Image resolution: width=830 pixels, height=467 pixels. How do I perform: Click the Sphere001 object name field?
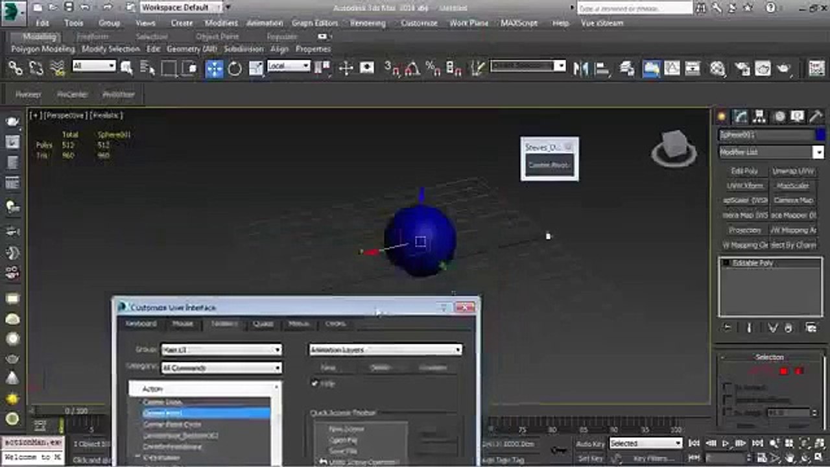766,135
